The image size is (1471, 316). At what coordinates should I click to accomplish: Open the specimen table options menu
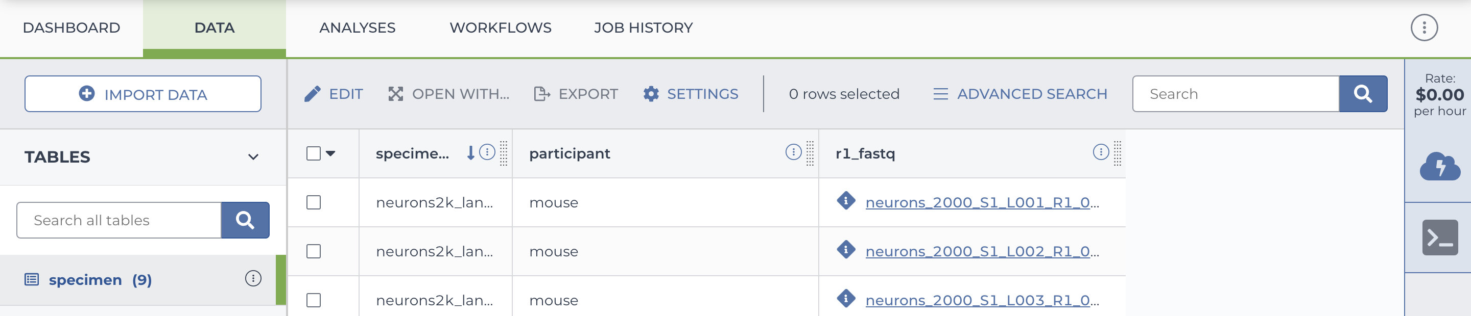[x=253, y=278]
